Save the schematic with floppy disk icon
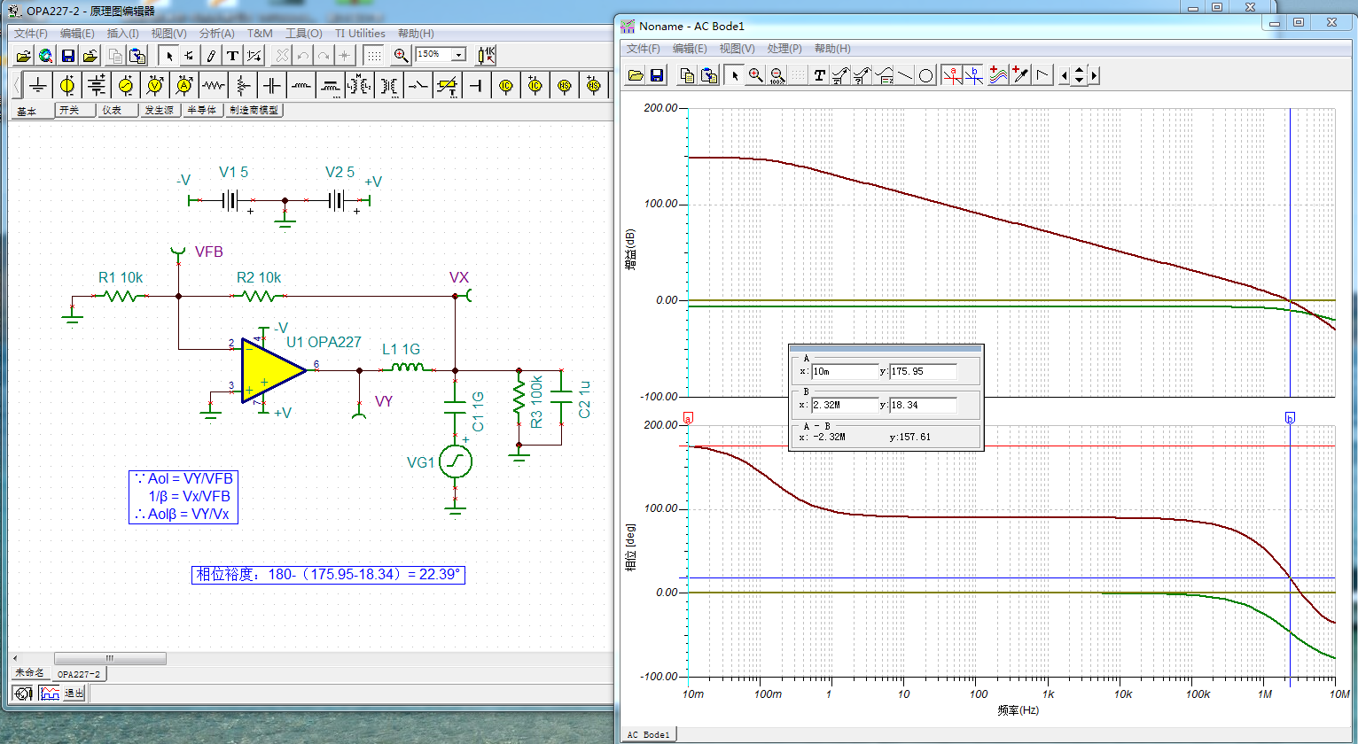 point(68,56)
